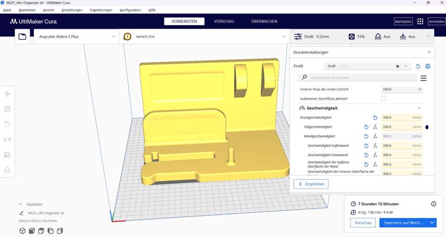The image size is (446, 237).
Task: Click the Marktplatz button
Action: click(403, 21)
